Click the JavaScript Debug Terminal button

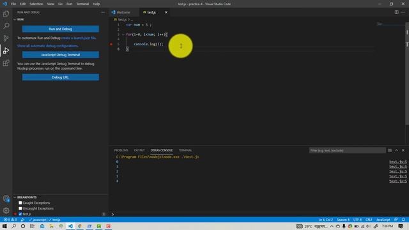(61, 55)
